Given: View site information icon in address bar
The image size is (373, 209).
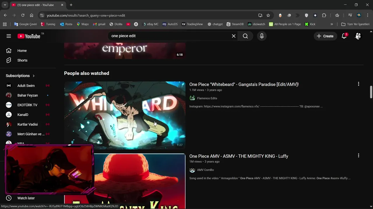Looking at the screenshot, I should click(42, 15).
